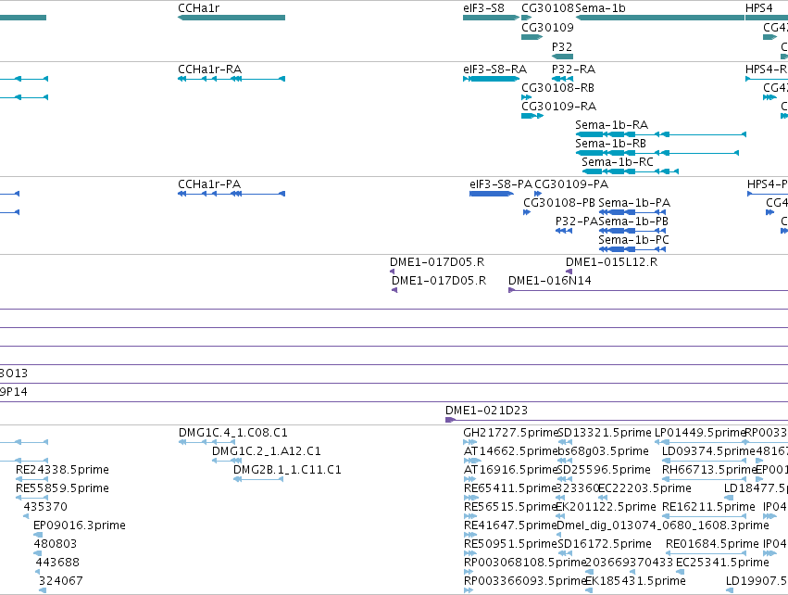Click the eIF3-S8-RA transcript glyph
This screenshot has width=788, height=595.
(x=491, y=79)
